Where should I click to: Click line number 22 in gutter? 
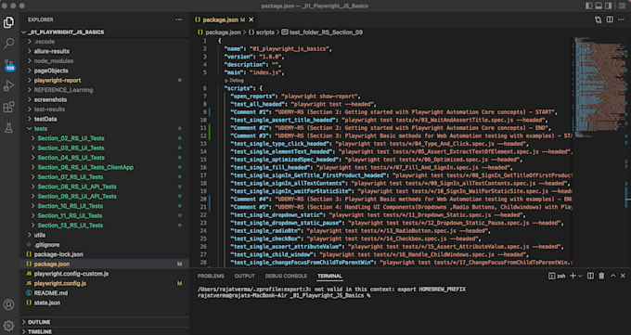(x=203, y=215)
